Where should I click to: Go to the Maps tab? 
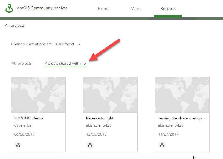click(x=136, y=9)
